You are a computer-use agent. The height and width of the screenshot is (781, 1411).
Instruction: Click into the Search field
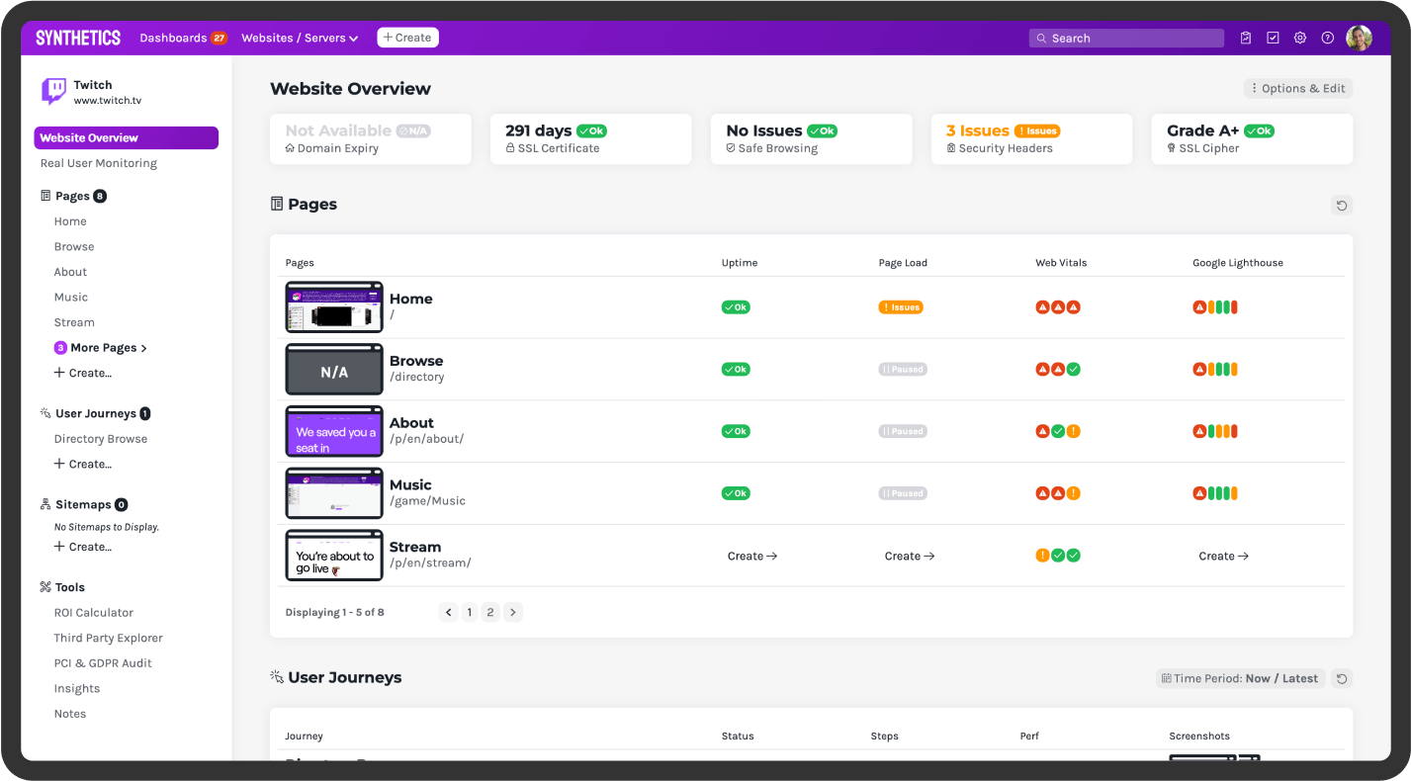click(1126, 38)
